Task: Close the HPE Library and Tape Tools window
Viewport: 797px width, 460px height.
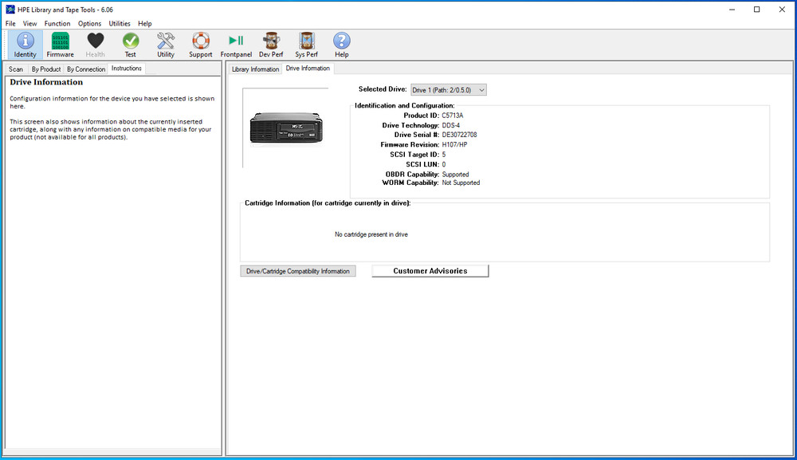Action: click(782, 9)
